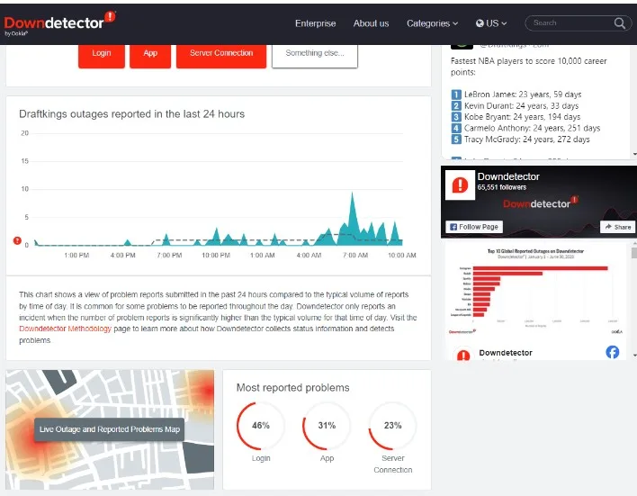
Task: Click 'Fastest NBA players to score' tweet text
Action: [x=528, y=67]
